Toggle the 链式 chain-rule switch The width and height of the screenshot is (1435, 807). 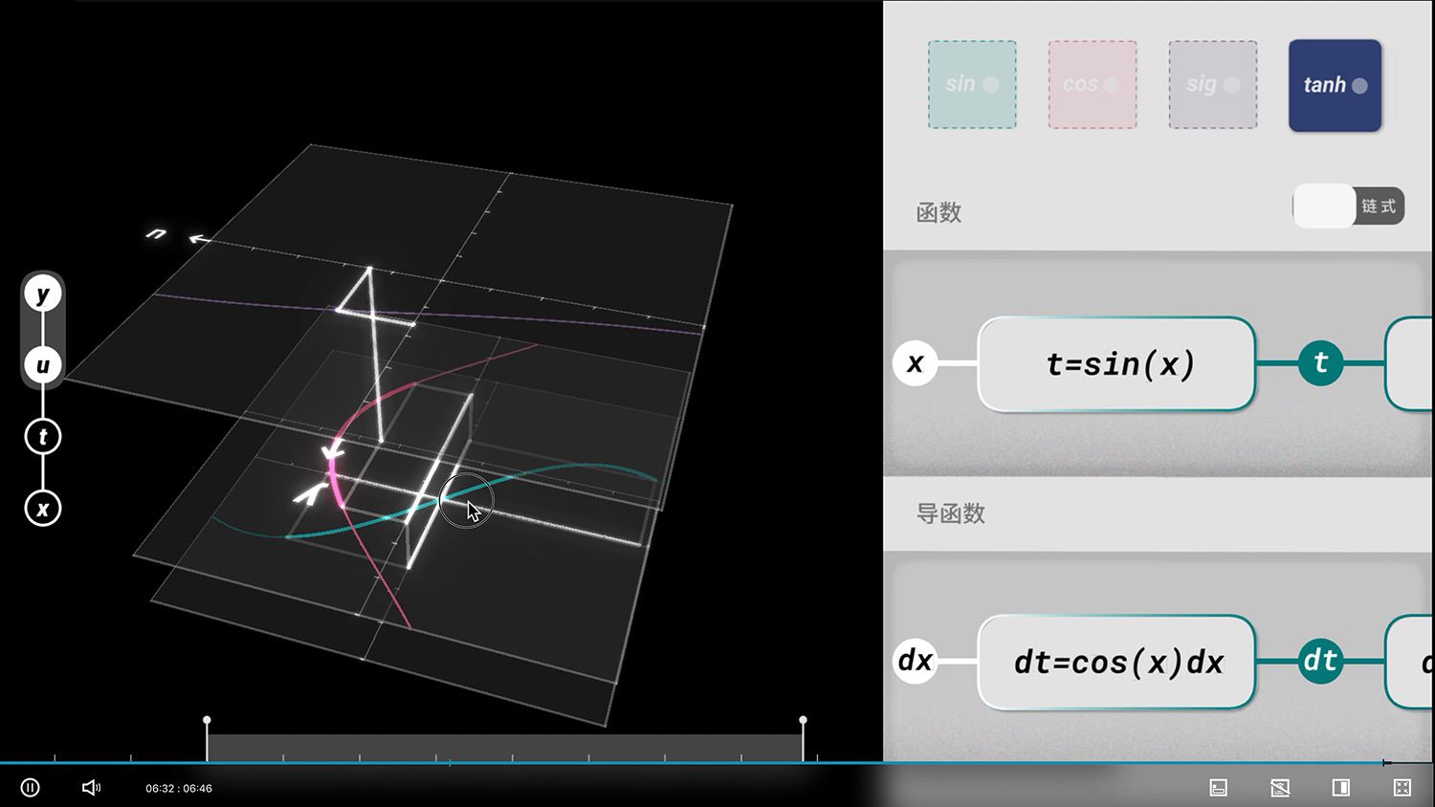[1348, 207]
